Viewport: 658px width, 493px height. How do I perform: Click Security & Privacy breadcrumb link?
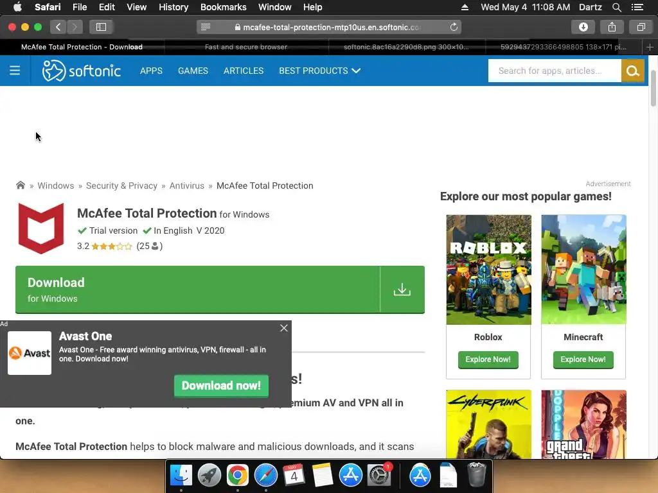pos(121,186)
